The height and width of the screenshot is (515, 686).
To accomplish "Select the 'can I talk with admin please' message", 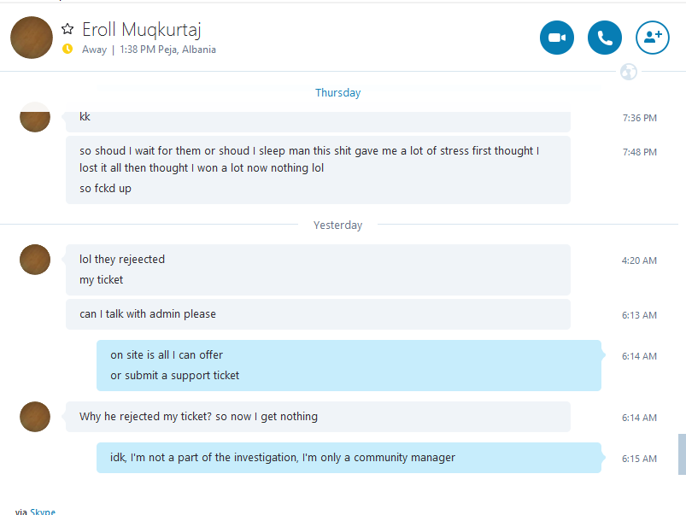I will tap(318, 314).
